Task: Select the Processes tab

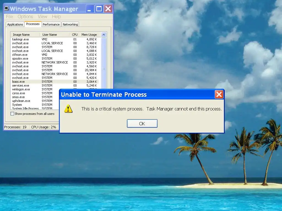Action: click(x=33, y=24)
